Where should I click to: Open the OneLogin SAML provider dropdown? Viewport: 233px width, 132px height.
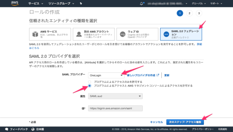coord(106,75)
